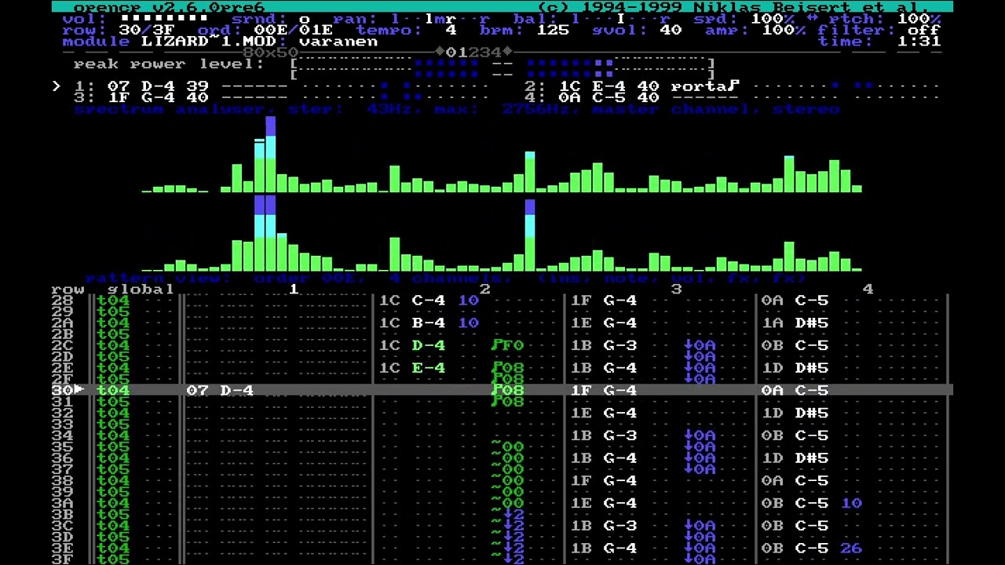Click 1B G-3 on row 2C
The height and width of the screenshot is (565, 1005).
tap(604, 346)
